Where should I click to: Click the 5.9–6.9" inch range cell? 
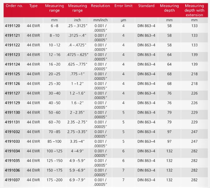tap(77, 170)
